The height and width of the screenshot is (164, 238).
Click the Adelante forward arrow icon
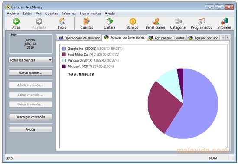pyautogui.click(x=39, y=21)
